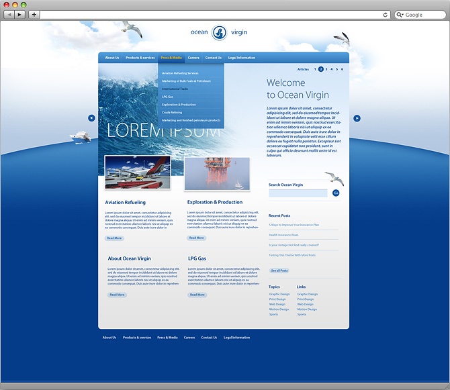Open a new tab with plus button
The image size is (450, 390).
pos(34,15)
